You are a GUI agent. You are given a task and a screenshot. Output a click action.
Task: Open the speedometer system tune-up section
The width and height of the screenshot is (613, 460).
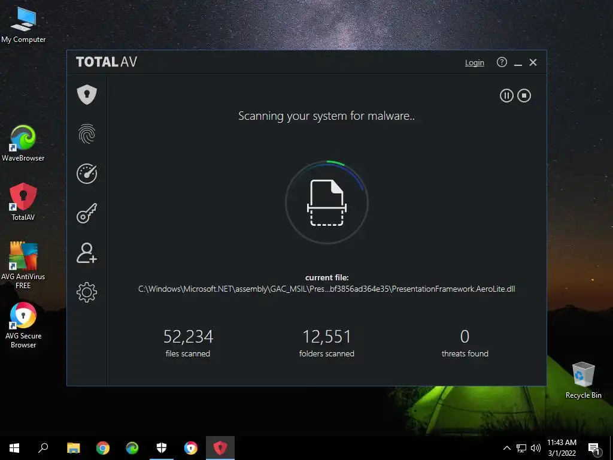click(x=87, y=173)
